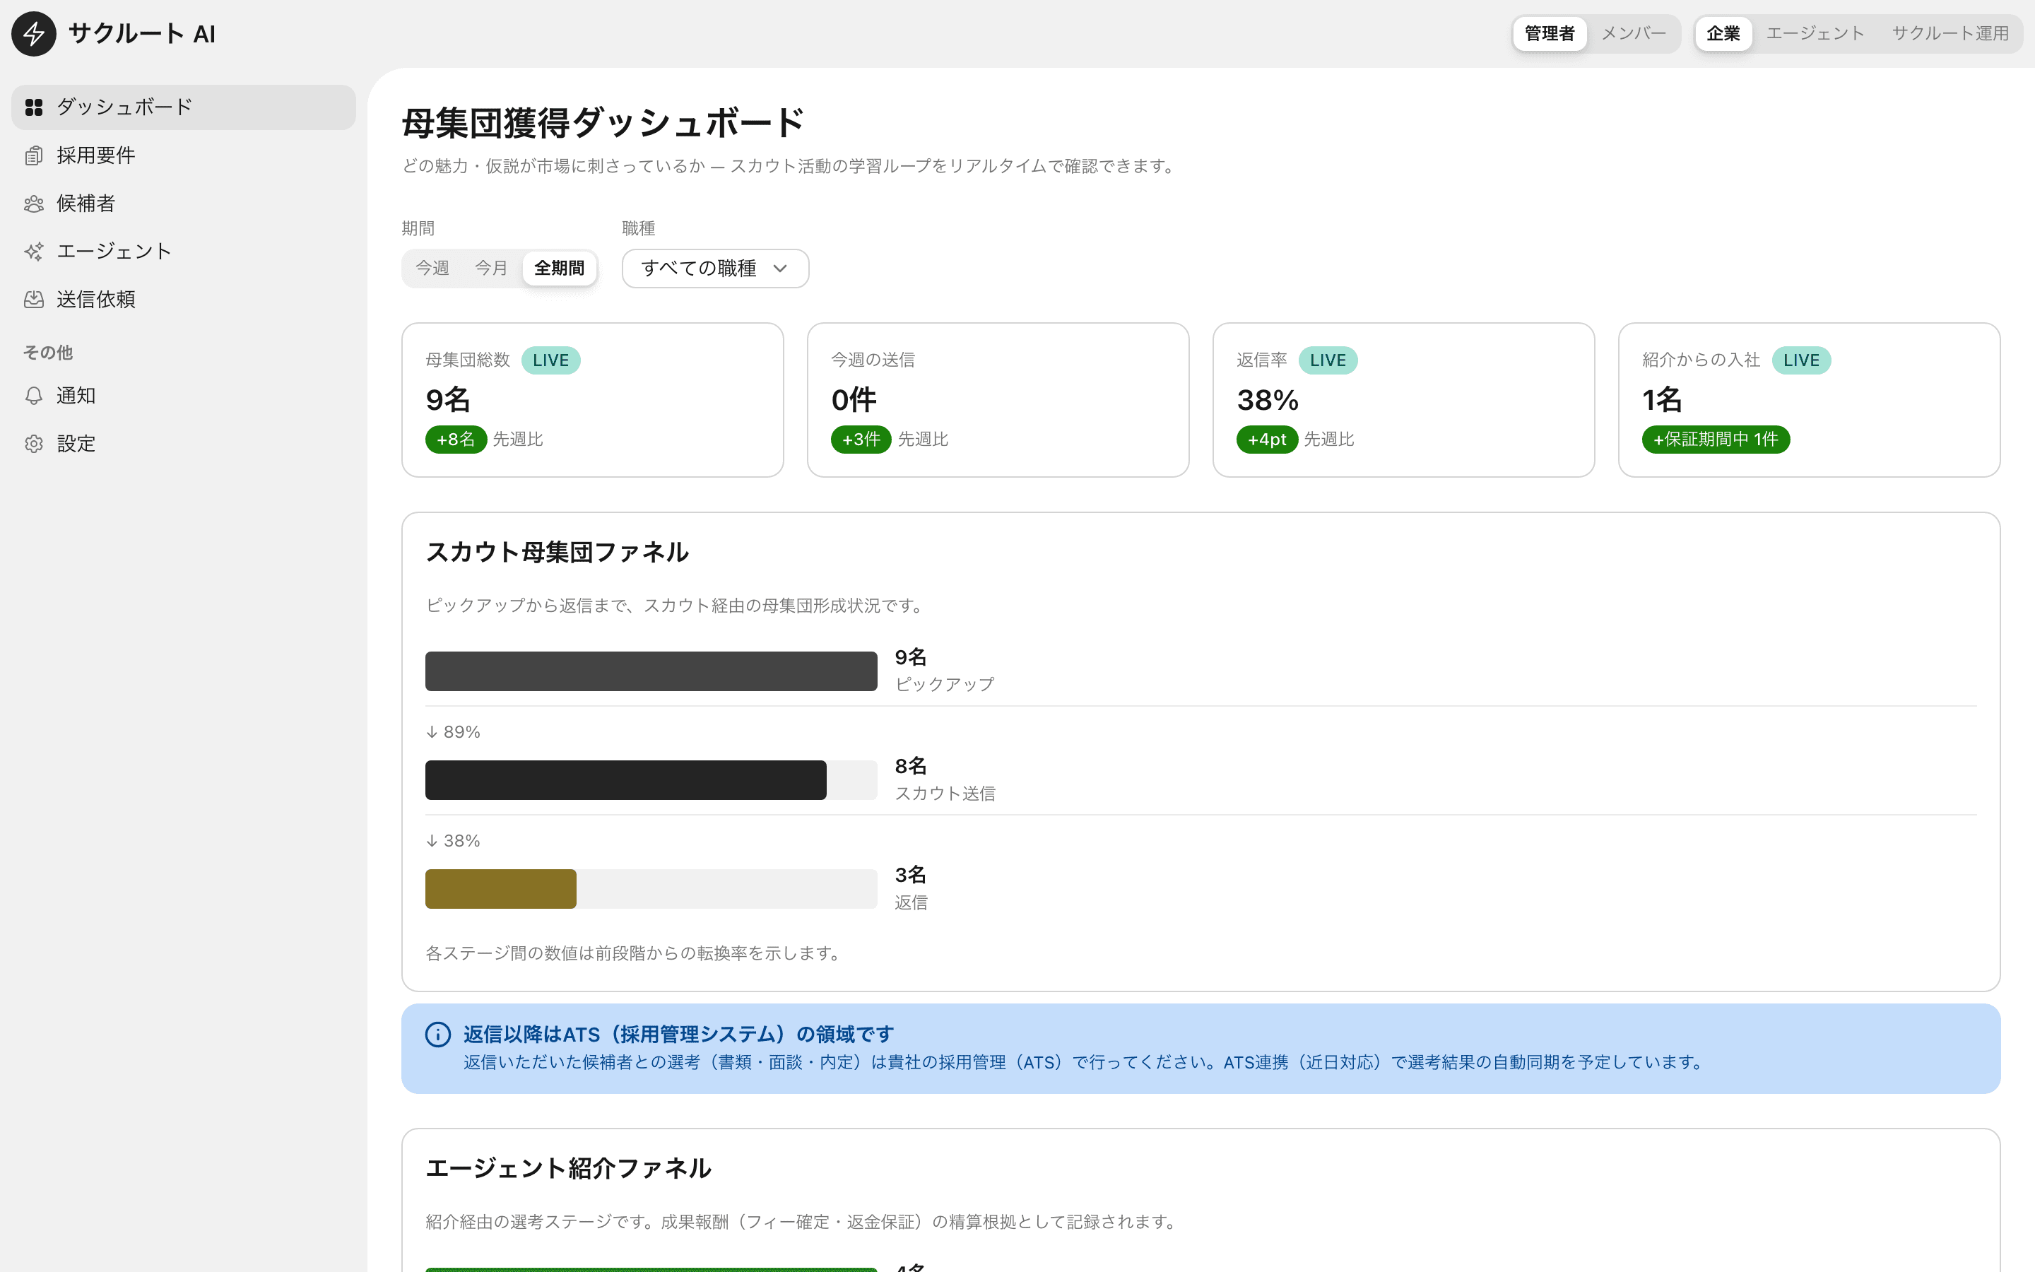This screenshot has width=2035, height=1272.
Task: Click the サクルート AI lightning logo icon
Action: (x=34, y=34)
